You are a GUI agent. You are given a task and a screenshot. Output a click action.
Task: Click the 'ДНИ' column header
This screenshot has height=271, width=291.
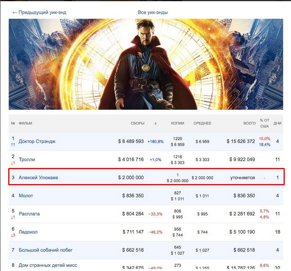[x=277, y=123]
